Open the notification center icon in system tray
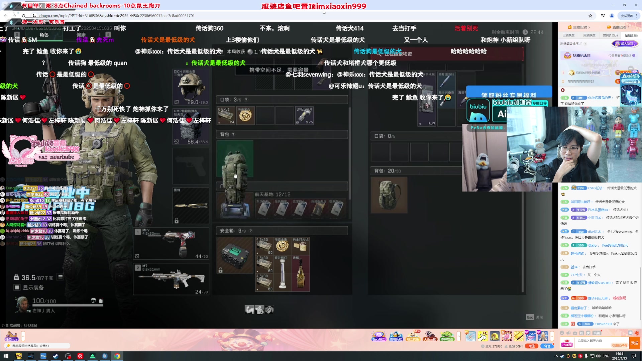Viewport: 642px width, 361px height. (x=634, y=356)
